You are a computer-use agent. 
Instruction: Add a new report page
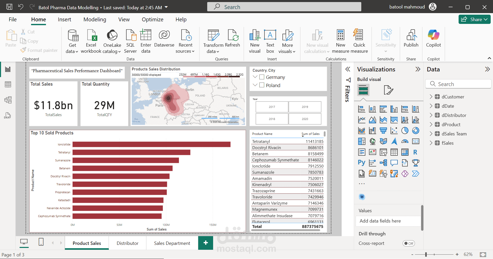(206, 243)
